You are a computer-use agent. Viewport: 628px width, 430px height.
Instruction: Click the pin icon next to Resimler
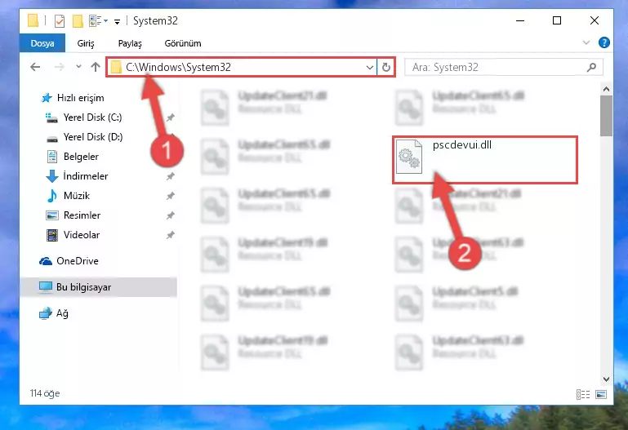point(171,215)
